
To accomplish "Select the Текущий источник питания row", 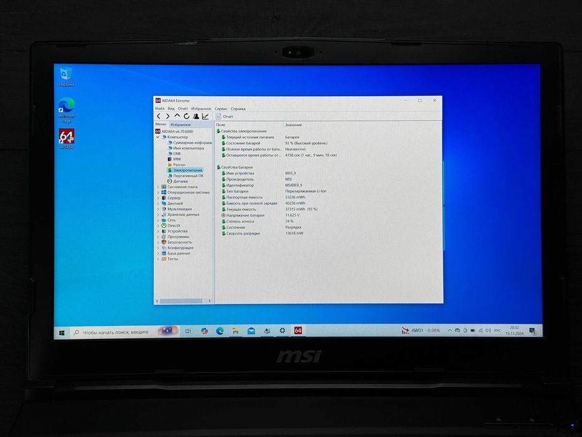I will (x=260, y=137).
